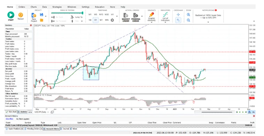Select the H1 timeframe
264x136 pixels.
point(112,15)
